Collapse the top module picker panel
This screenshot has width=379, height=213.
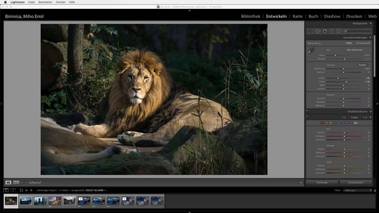pos(189,11)
